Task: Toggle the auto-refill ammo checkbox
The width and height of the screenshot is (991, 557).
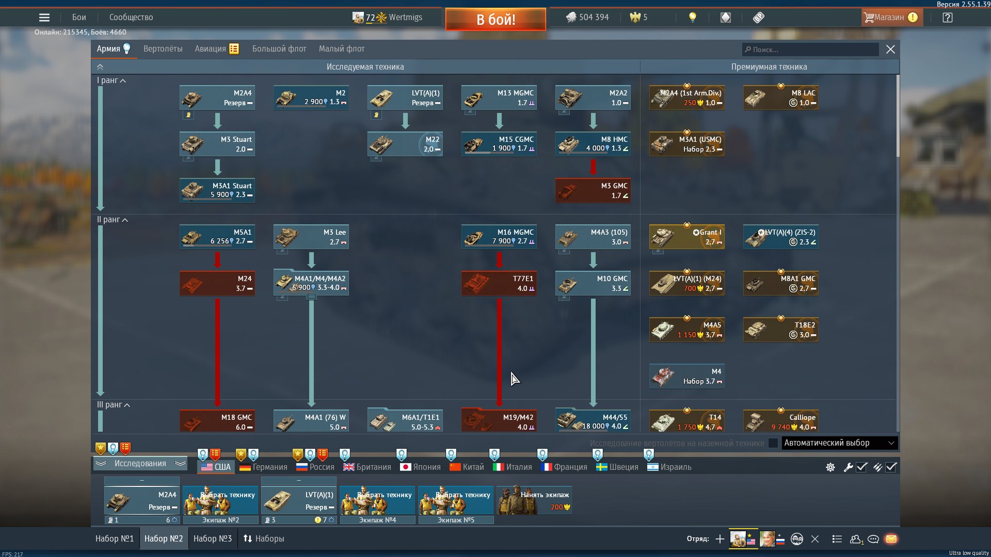Action: [x=891, y=467]
